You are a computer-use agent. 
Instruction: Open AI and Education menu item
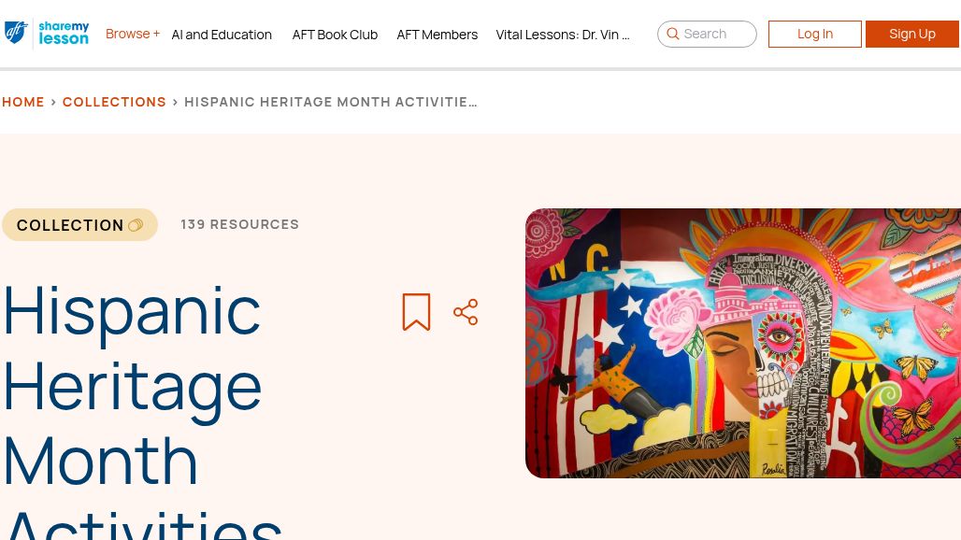click(222, 35)
